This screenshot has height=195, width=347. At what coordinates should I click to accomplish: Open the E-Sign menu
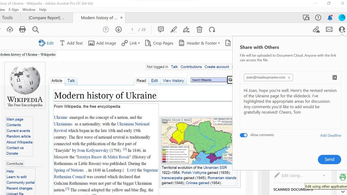14,9
